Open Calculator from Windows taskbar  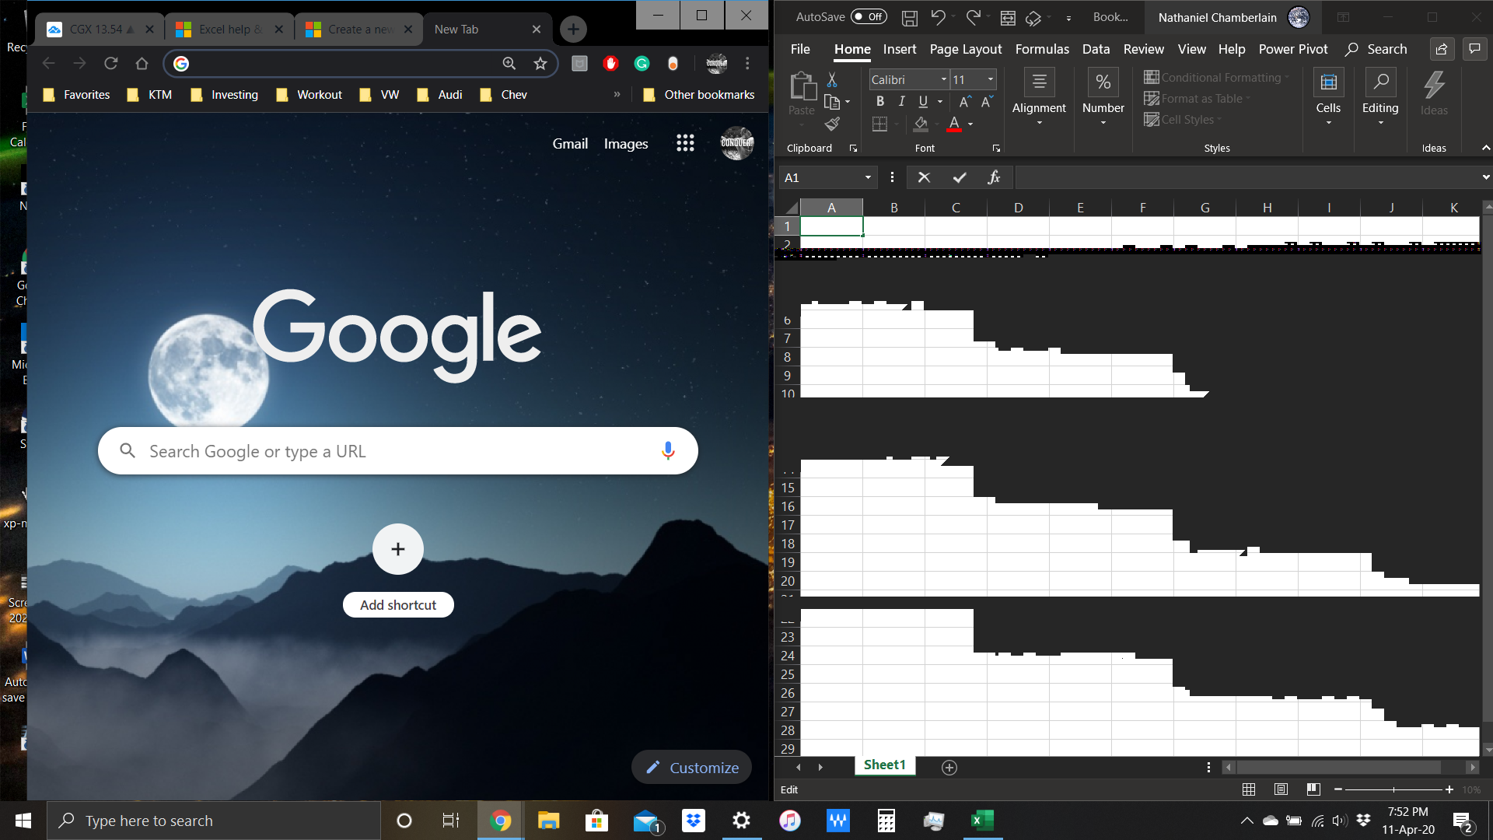pos(886,821)
